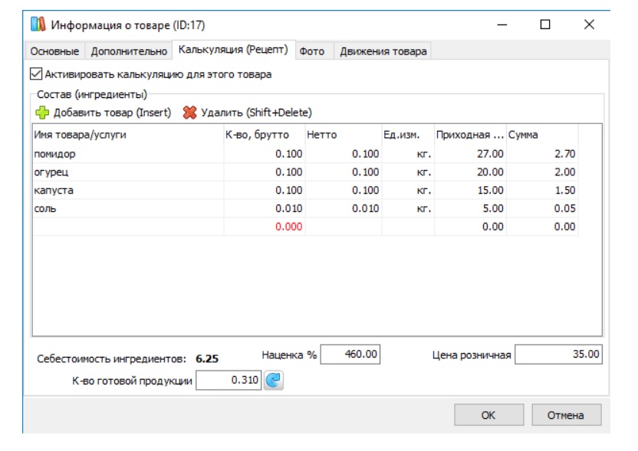This screenshot has width=638, height=451.
Task: Click the 20.00 price cell for огурец
Action: click(470, 172)
